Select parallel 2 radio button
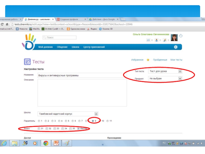Viewport: 205px width, 154px height. point(46,121)
